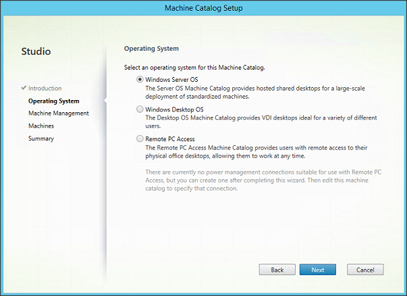Click 'Select an operating system for this Machine Catalog.'
This screenshot has height=296, width=407.
[194, 68]
